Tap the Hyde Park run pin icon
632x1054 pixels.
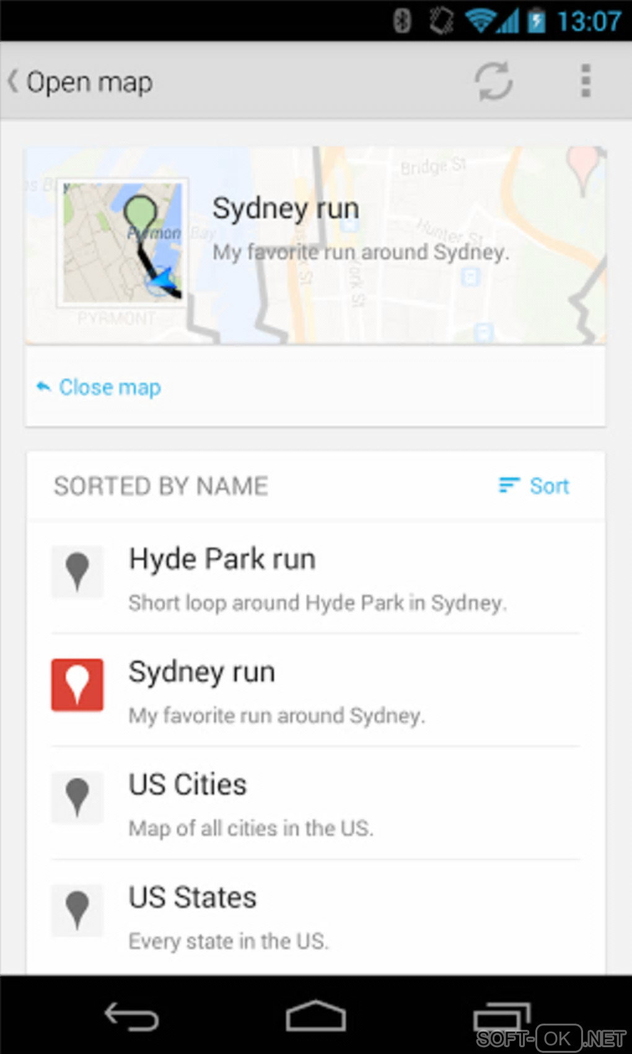click(77, 571)
